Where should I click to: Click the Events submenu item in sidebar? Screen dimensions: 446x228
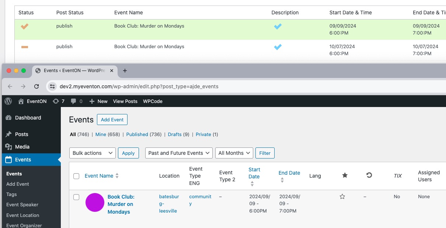pos(14,174)
